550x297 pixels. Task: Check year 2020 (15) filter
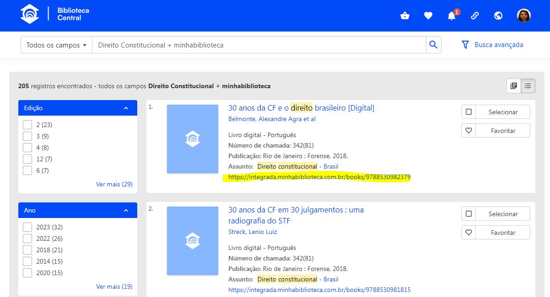coord(27,273)
